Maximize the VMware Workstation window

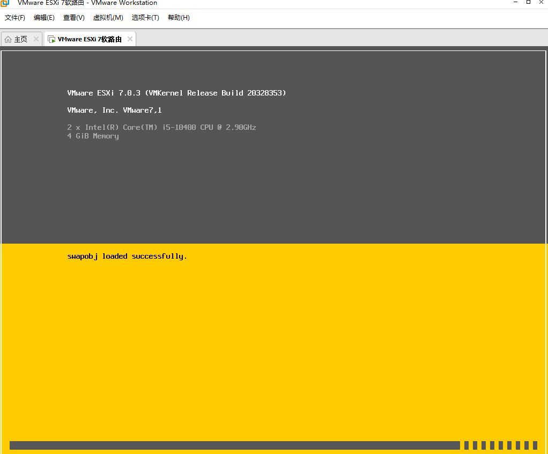pos(529,2)
